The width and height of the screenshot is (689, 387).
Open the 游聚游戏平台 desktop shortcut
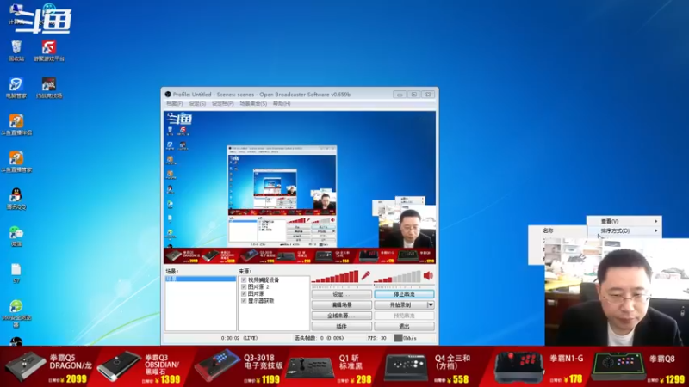click(x=49, y=50)
